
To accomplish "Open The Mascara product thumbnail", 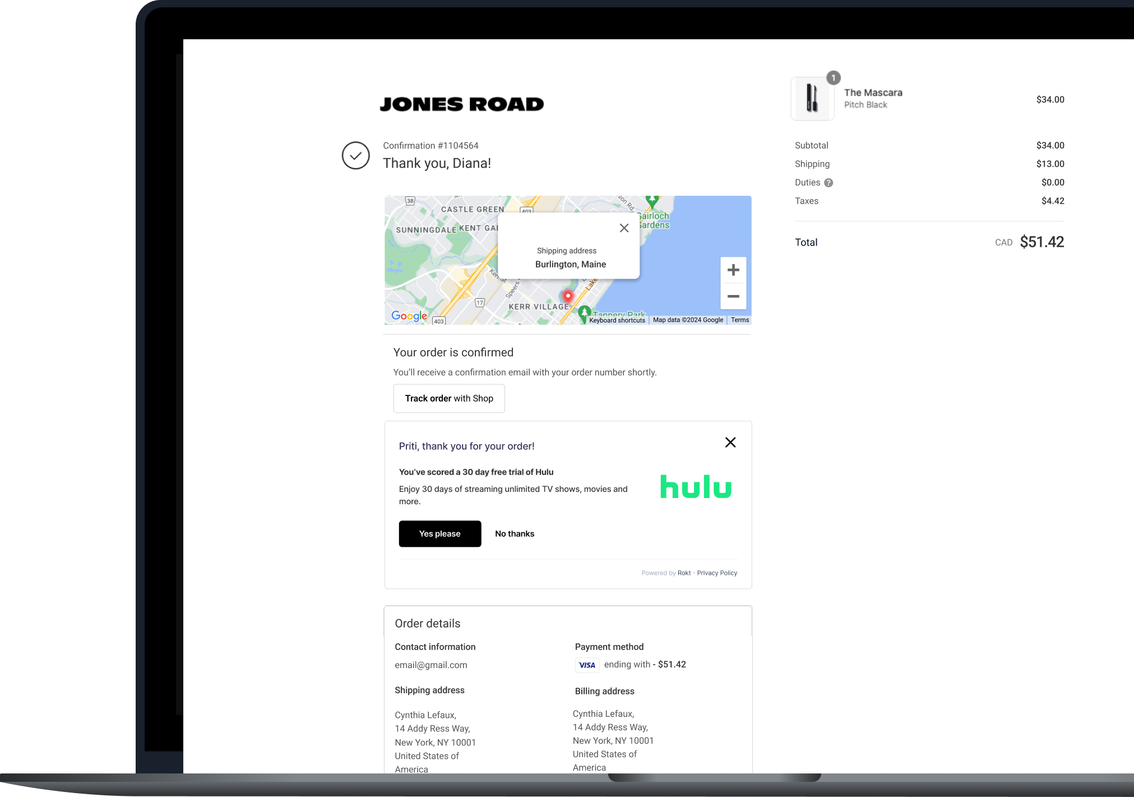I will coord(812,99).
